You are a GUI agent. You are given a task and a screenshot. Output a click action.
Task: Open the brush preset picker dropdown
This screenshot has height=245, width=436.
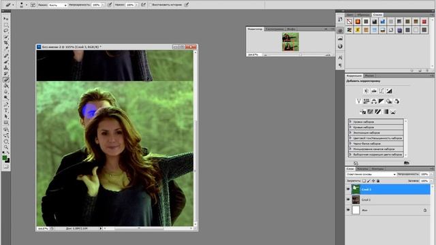pos(27,5)
